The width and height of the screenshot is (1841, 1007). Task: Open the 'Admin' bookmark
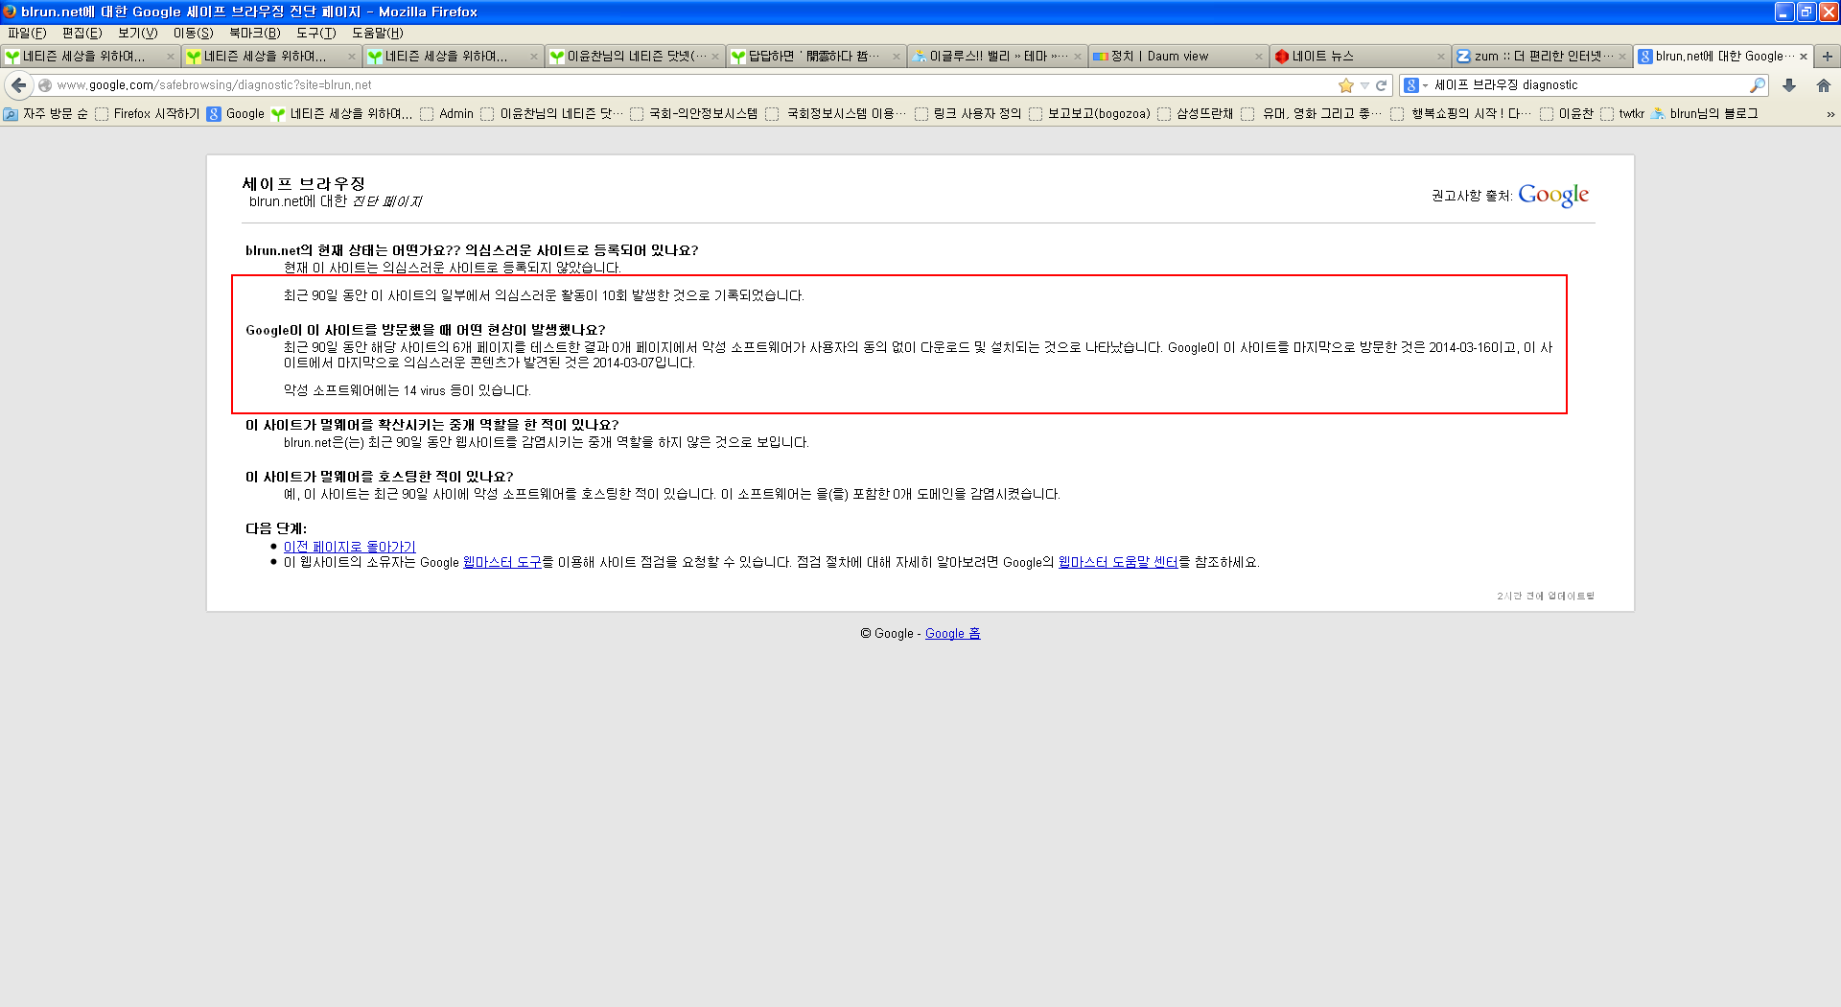448,114
